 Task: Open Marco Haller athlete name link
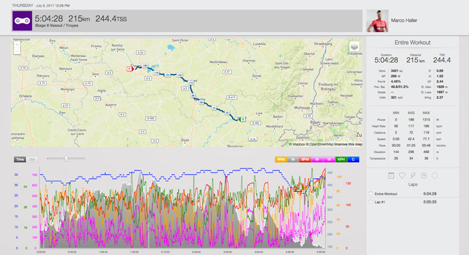click(x=404, y=20)
